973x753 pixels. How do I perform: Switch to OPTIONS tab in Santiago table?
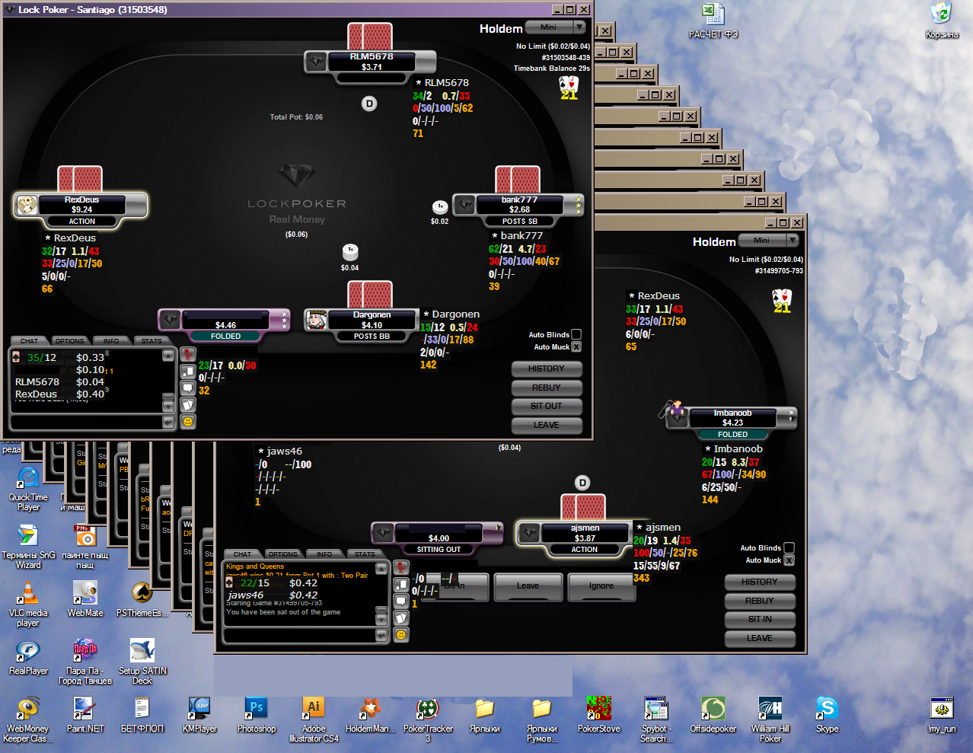[x=70, y=341]
